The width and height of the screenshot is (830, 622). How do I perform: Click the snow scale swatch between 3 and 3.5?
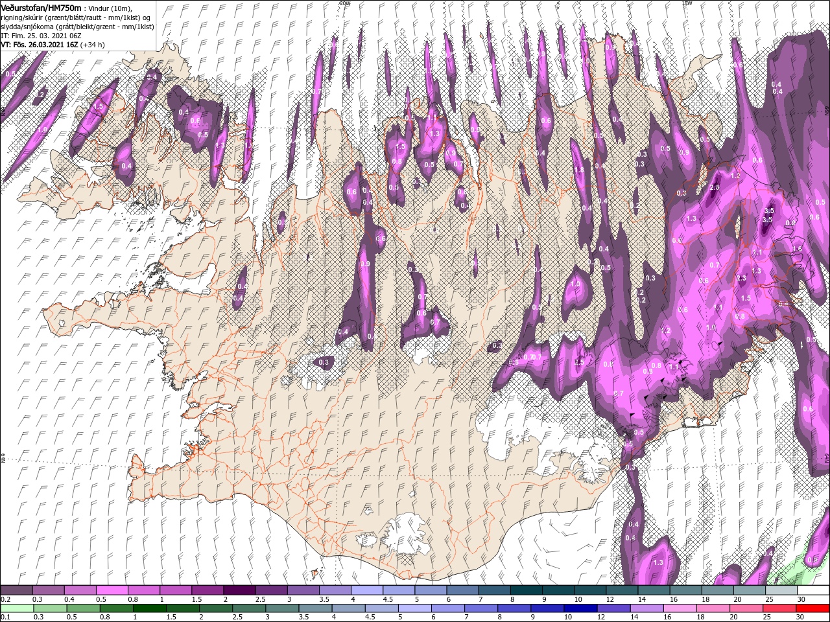pyautogui.click(x=303, y=590)
